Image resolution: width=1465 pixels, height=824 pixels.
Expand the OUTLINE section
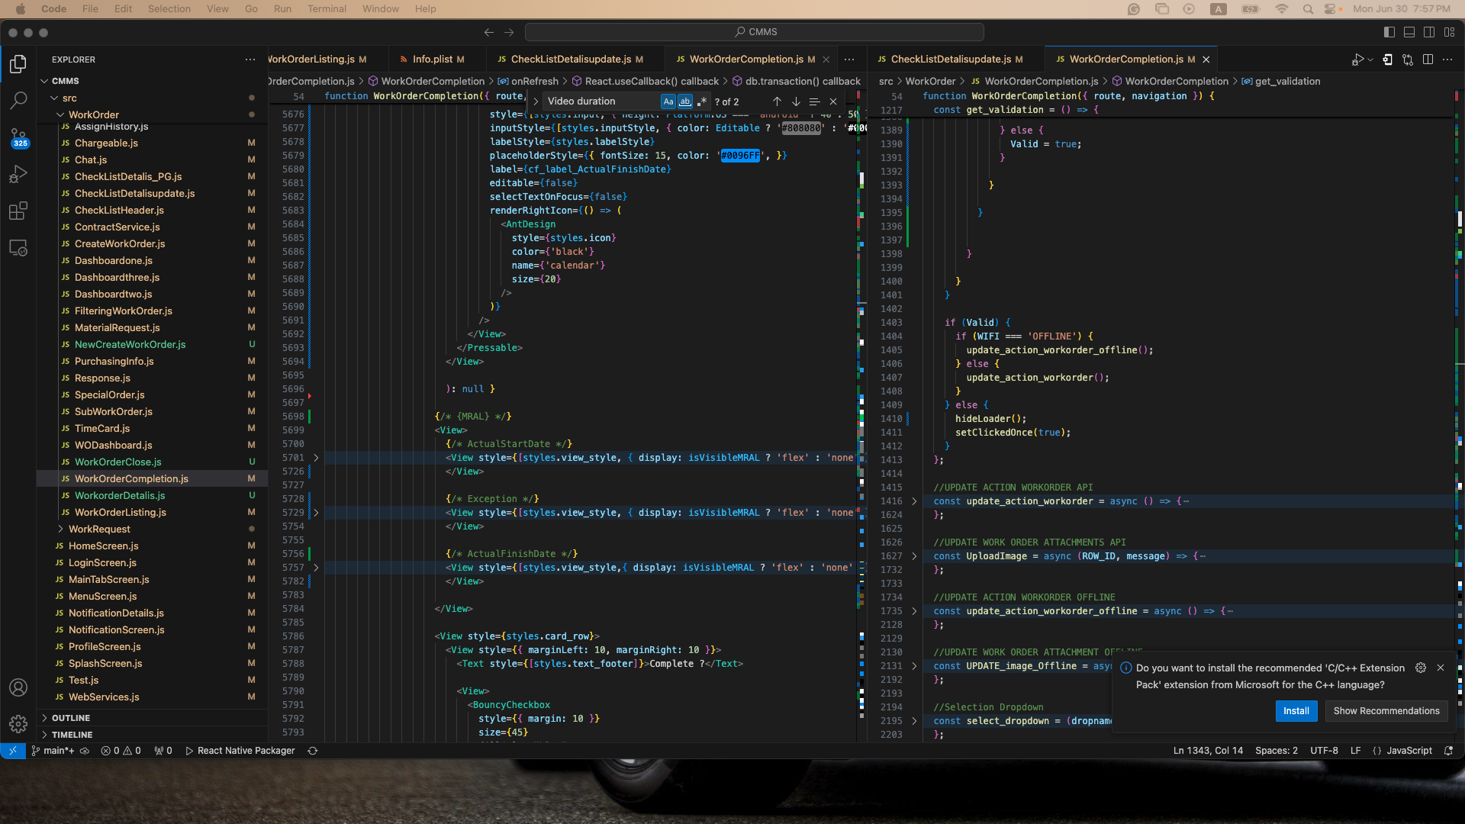71,718
